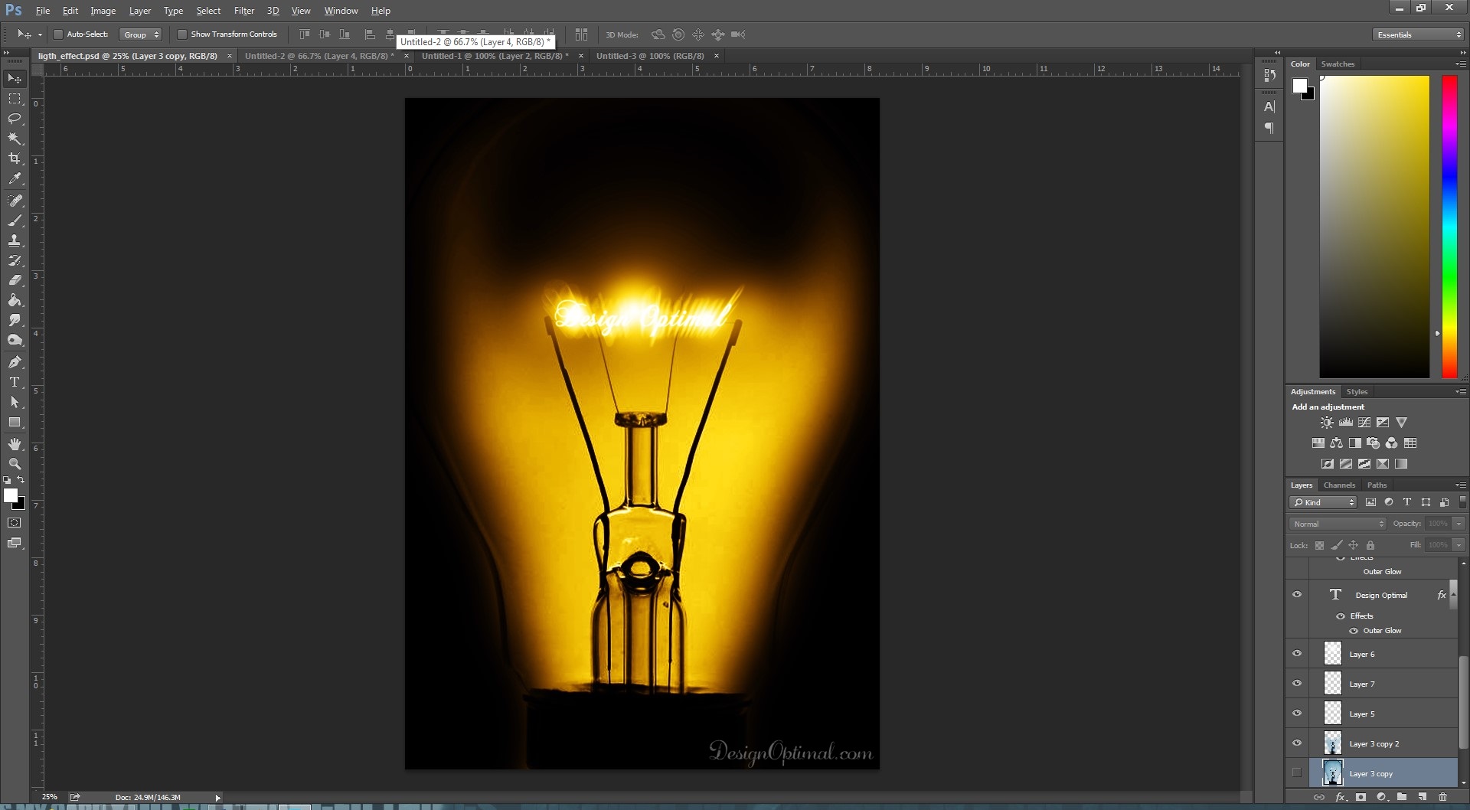
Task: Enable Show Transform Controls checkbox
Action: [x=182, y=34]
